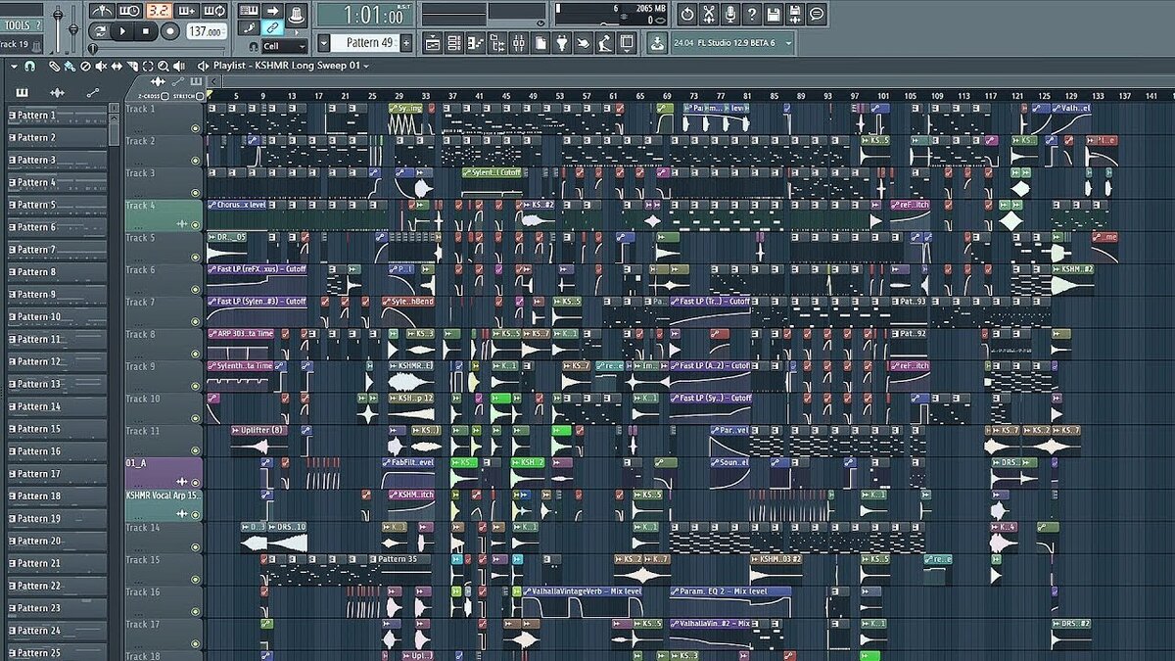The height and width of the screenshot is (661, 1175).
Task: Toggle the STRETCH checkbox
Action: (x=199, y=96)
